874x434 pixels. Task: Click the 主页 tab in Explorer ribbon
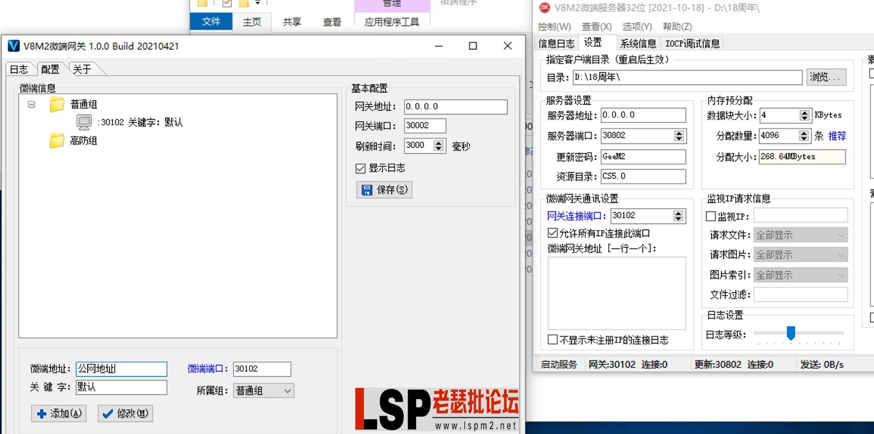coord(252,22)
